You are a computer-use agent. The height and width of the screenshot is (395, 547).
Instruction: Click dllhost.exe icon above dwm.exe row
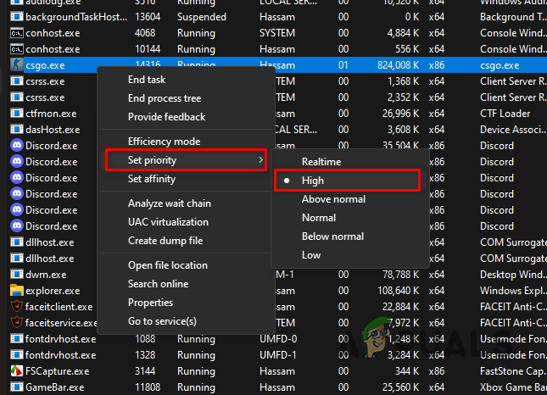click(x=17, y=259)
